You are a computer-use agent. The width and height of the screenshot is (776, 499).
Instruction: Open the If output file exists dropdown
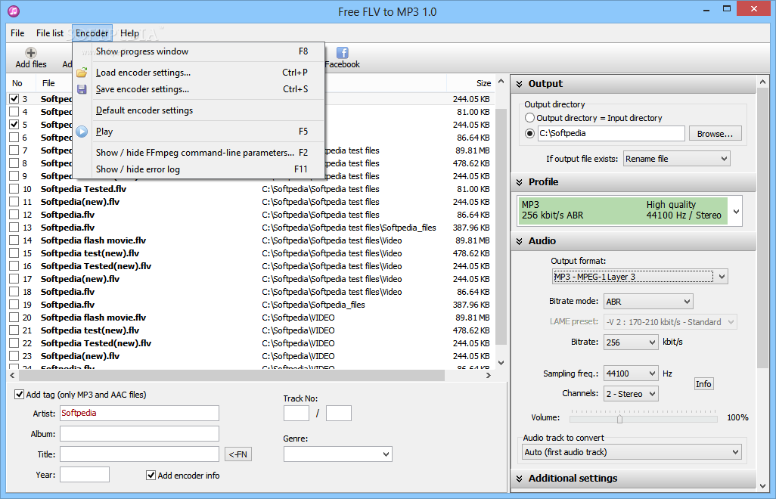(x=676, y=159)
